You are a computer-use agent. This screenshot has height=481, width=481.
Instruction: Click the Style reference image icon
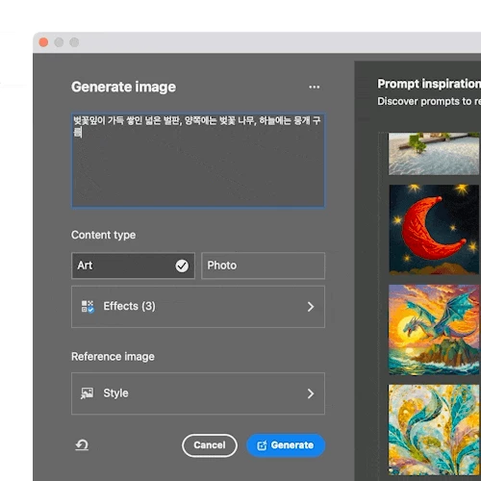[87, 393]
